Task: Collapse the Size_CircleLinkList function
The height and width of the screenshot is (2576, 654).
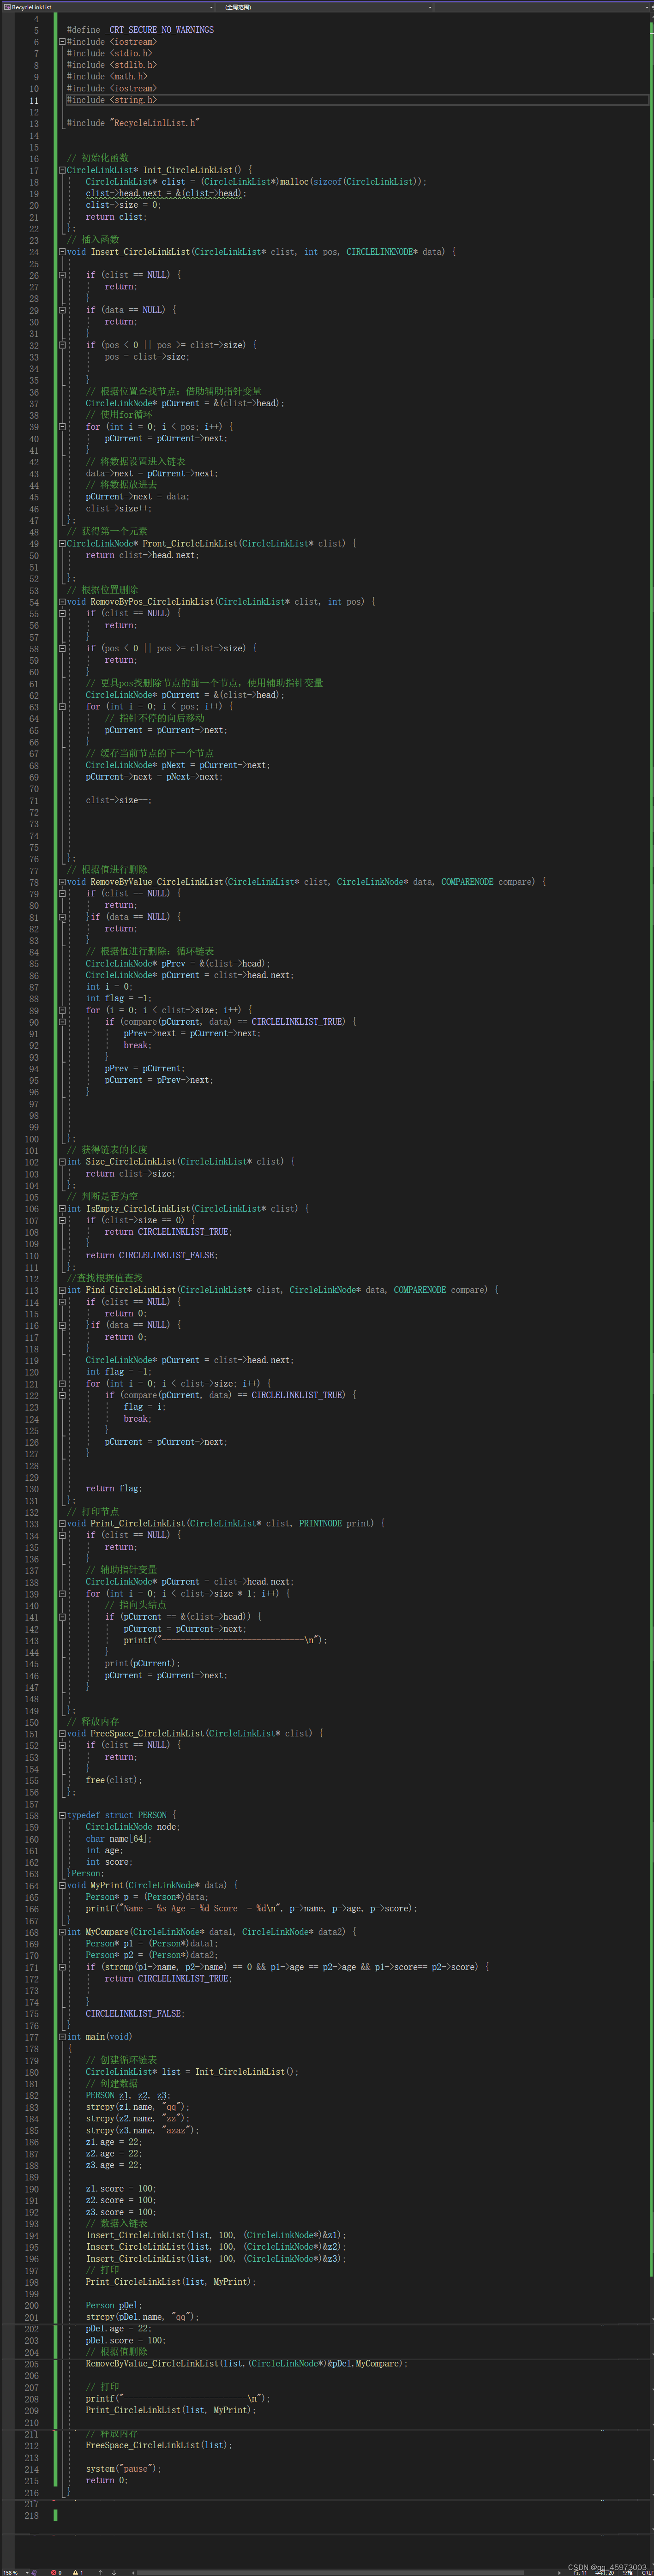Action: 62,1162
